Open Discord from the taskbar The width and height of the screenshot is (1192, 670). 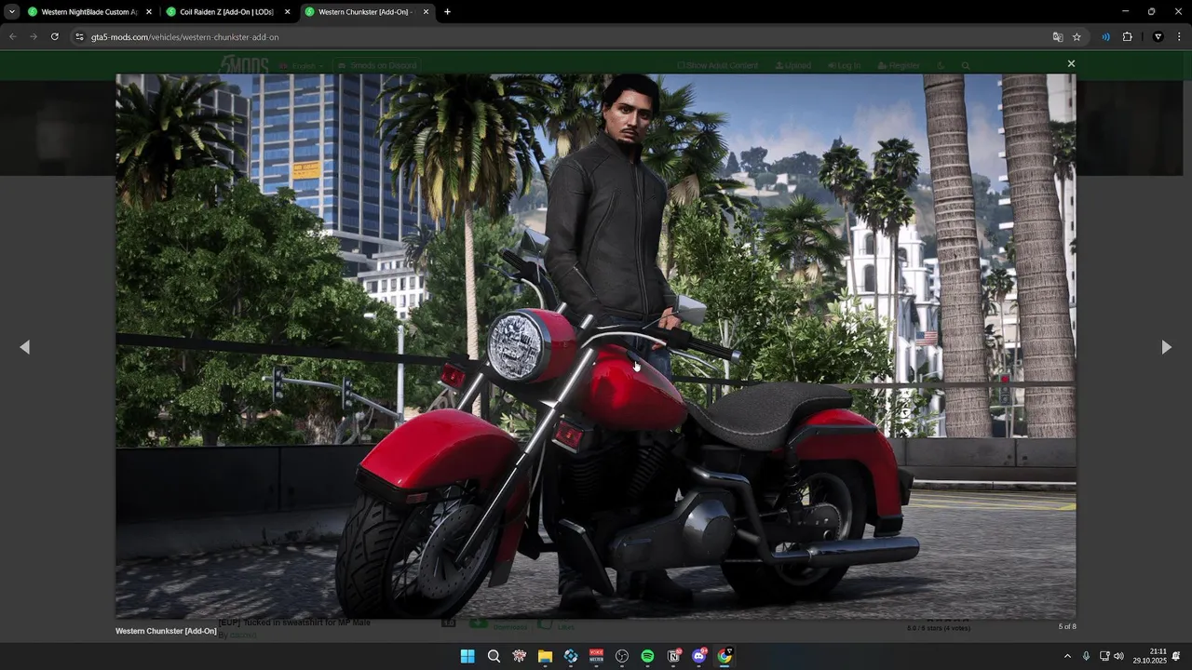[x=698, y=656]
